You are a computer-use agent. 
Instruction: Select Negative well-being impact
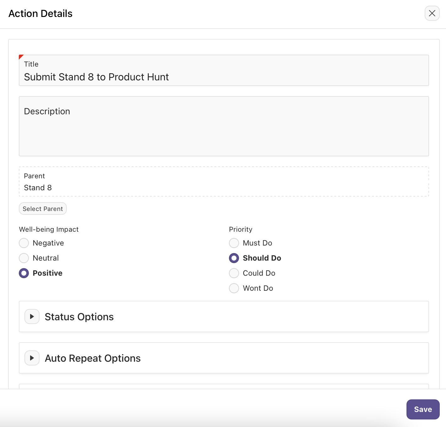point(24,243)
